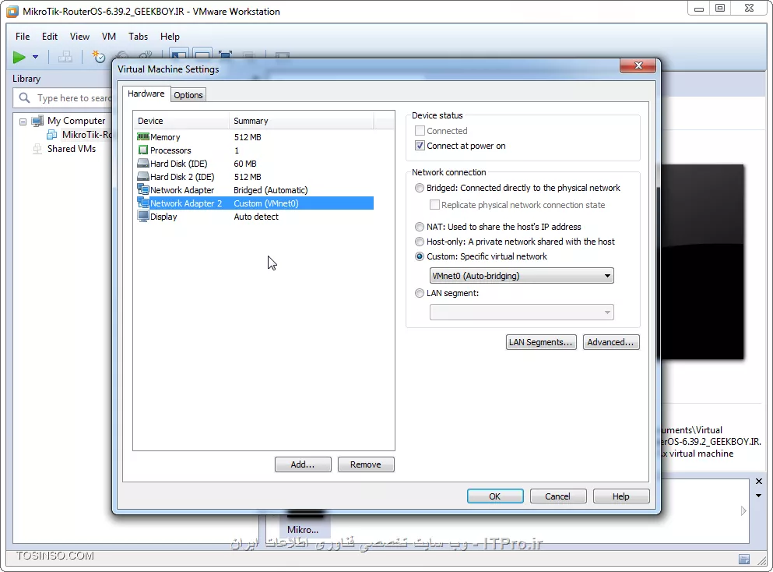Click the Hard Disk (IDE) drive icon
Screen dimensions: 773x572
click(x=143, y=164)
